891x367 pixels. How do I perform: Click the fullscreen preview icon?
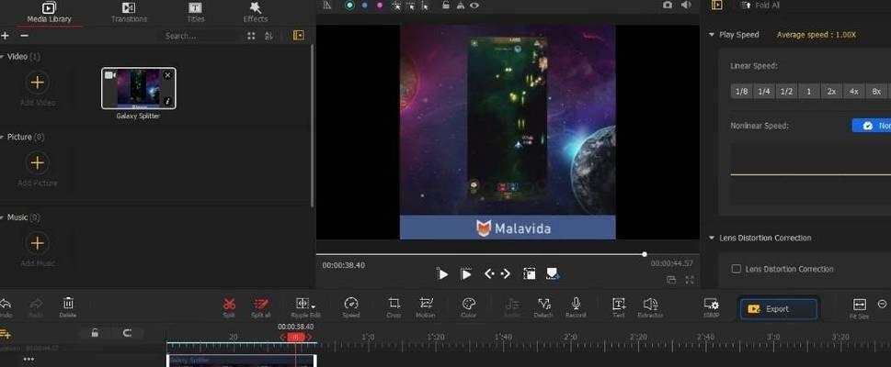click(x=690, y=280)
